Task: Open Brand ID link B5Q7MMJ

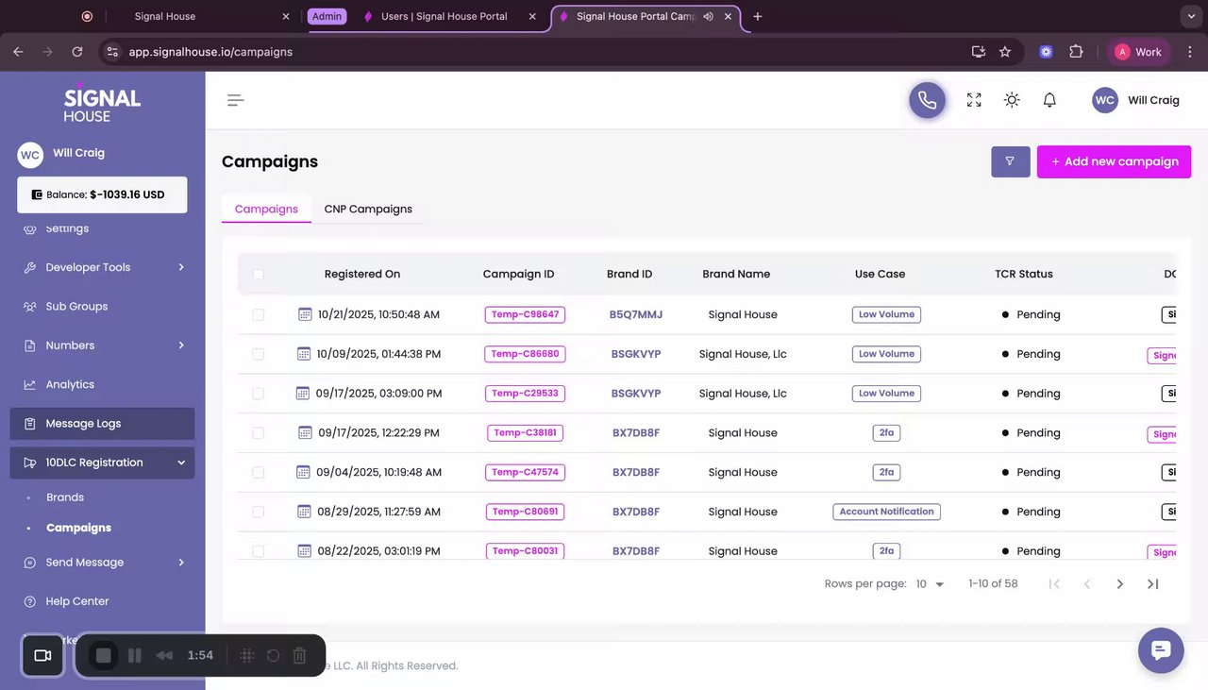Action: click(636, 314)
